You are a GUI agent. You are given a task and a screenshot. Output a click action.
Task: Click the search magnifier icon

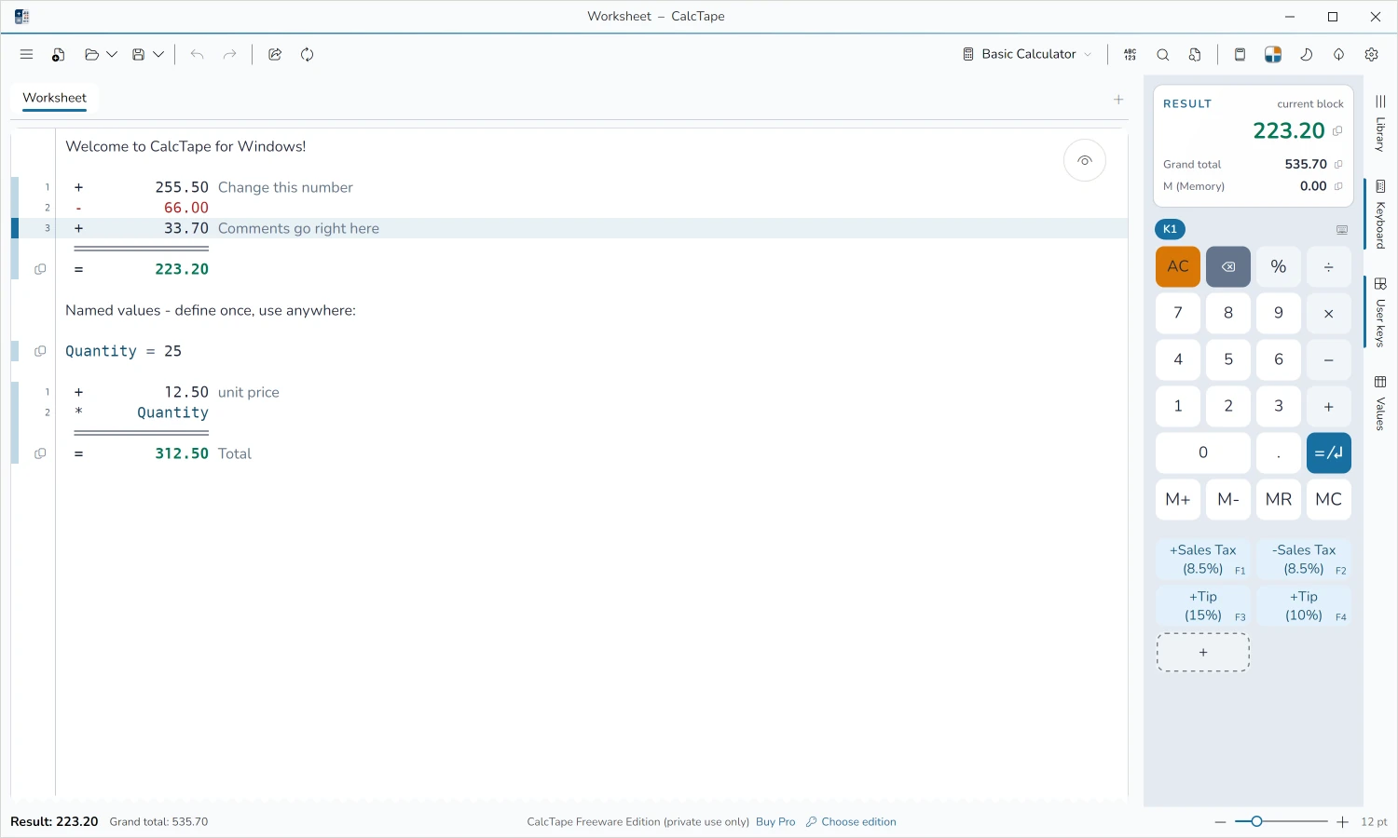tap(1163, 55)
